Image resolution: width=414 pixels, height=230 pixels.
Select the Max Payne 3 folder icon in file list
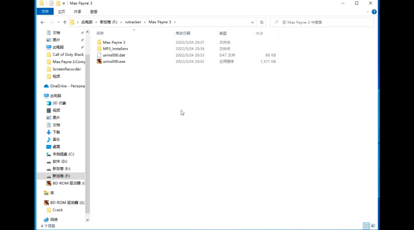pyautogui.click(x=99, y=42)
